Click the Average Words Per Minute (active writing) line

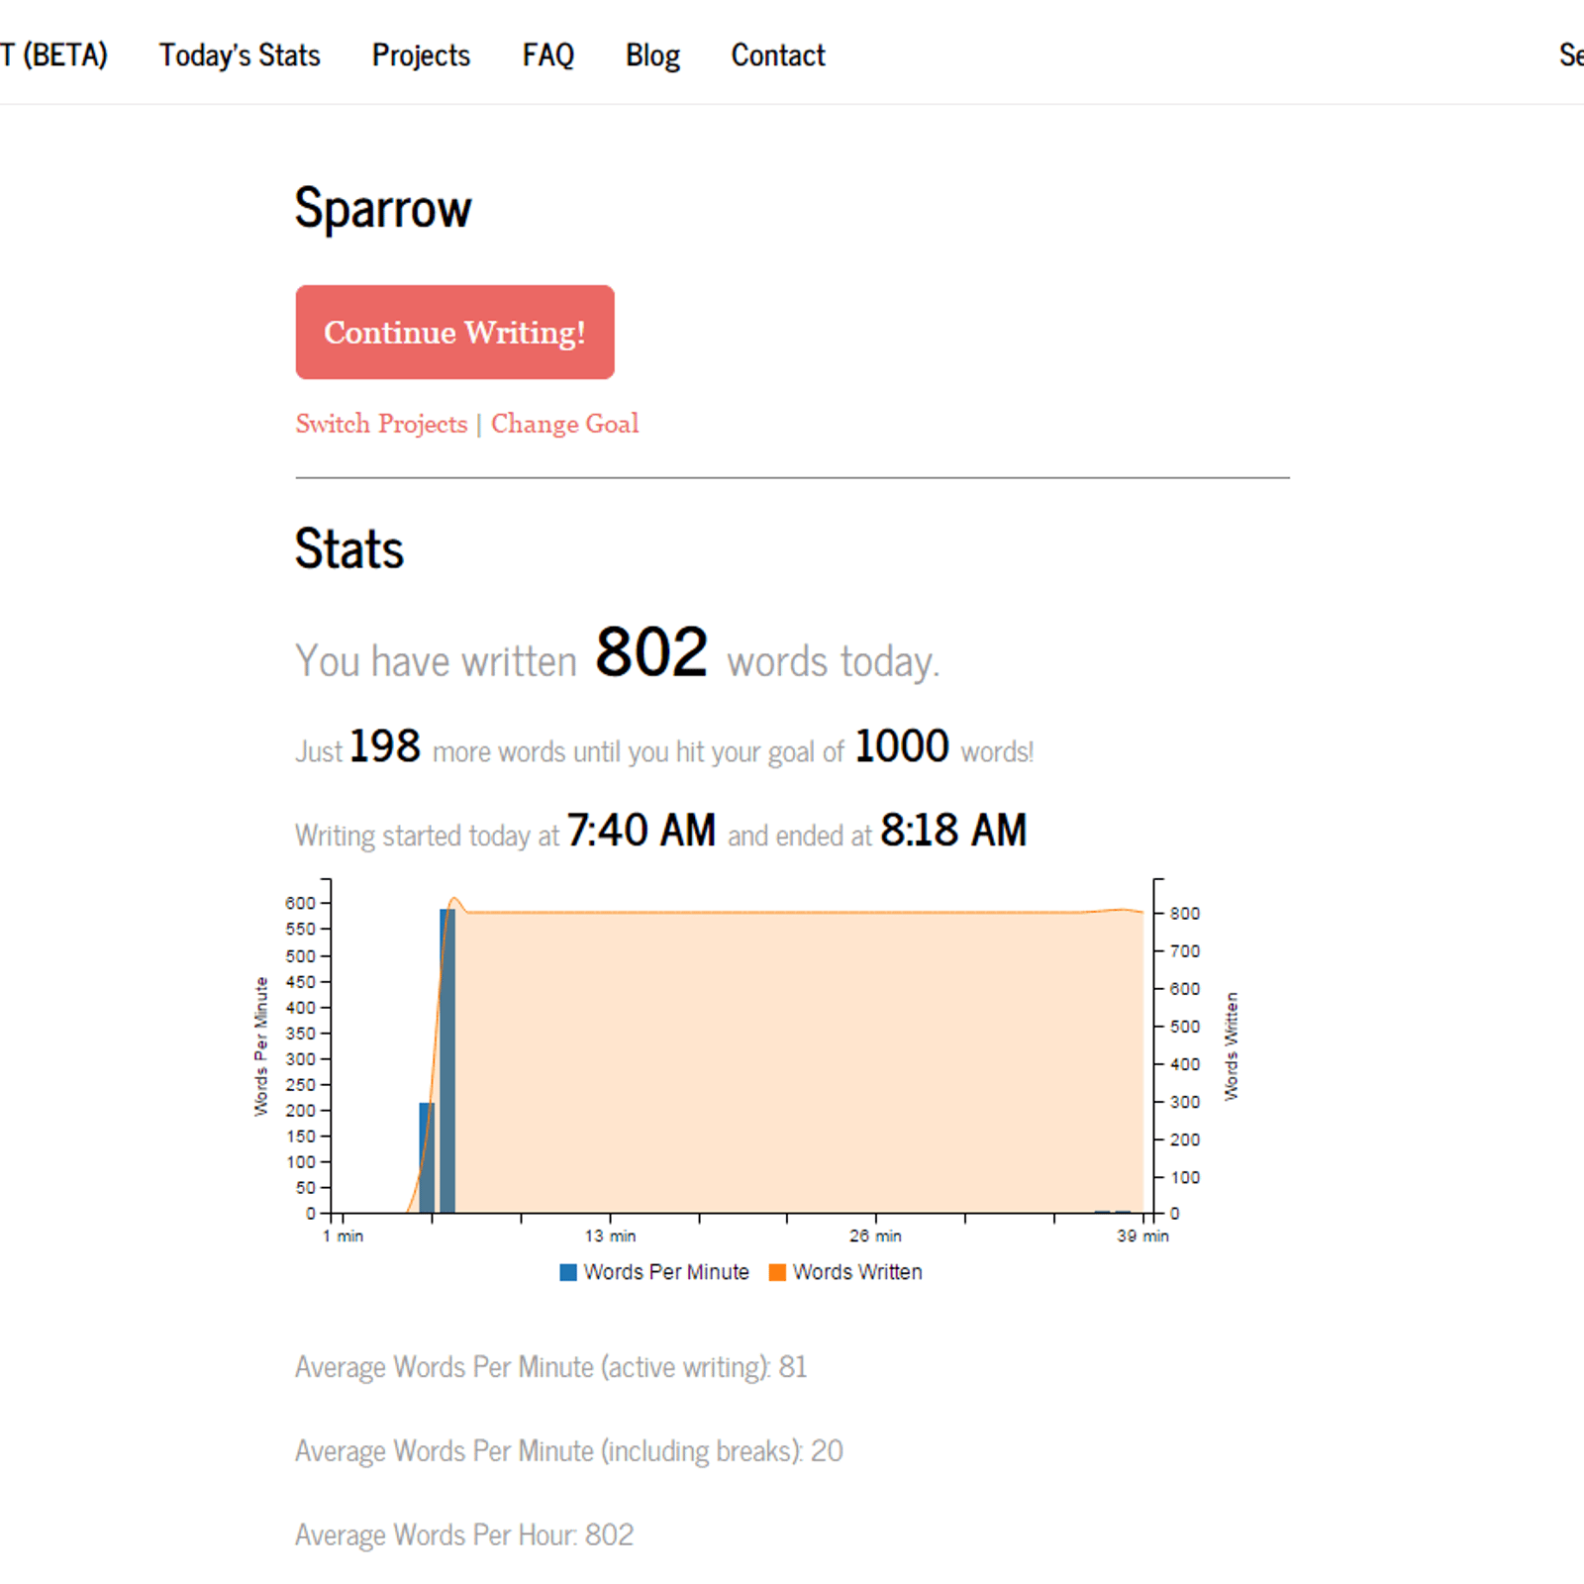tap(551, 1367)
